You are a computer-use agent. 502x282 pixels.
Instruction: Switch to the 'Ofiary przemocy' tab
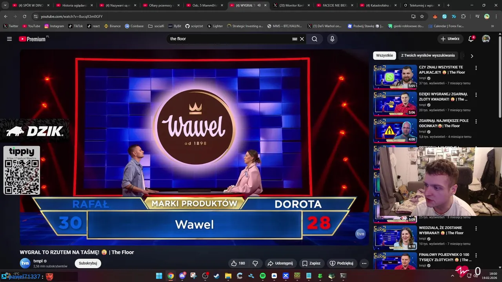pos(162,5)
